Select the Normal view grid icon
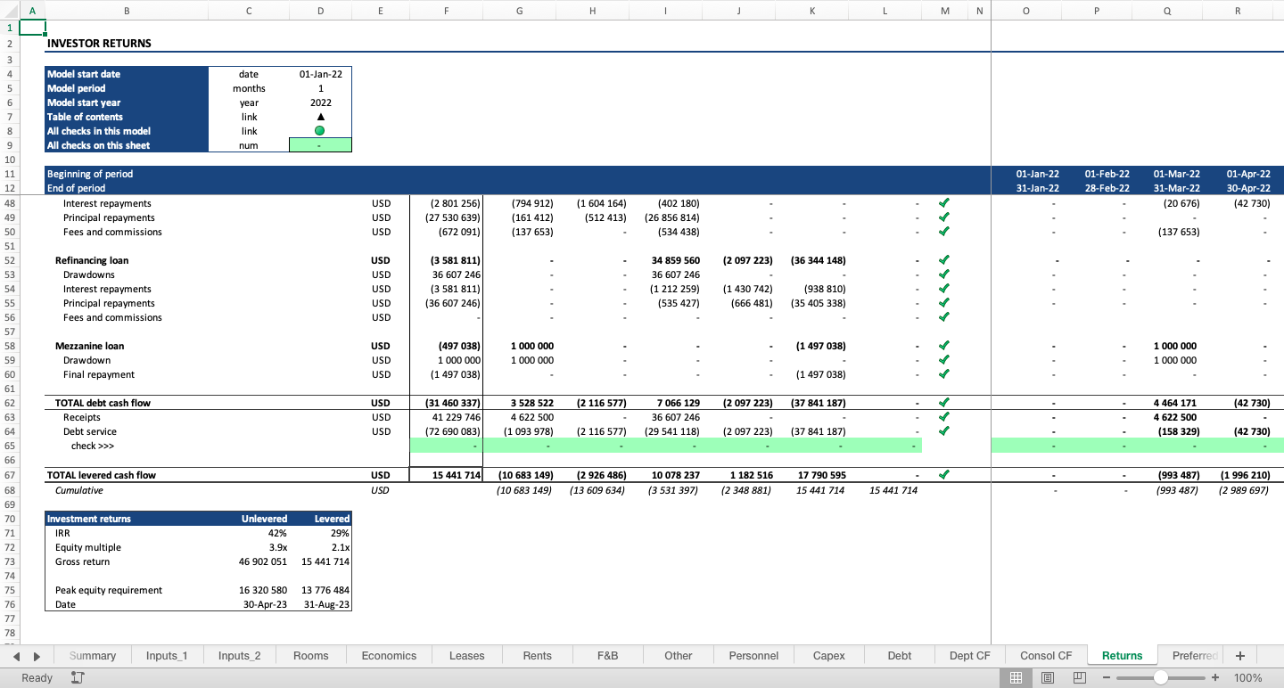The height and width of the screenshot is (688, 1284). click(1017, 677)
